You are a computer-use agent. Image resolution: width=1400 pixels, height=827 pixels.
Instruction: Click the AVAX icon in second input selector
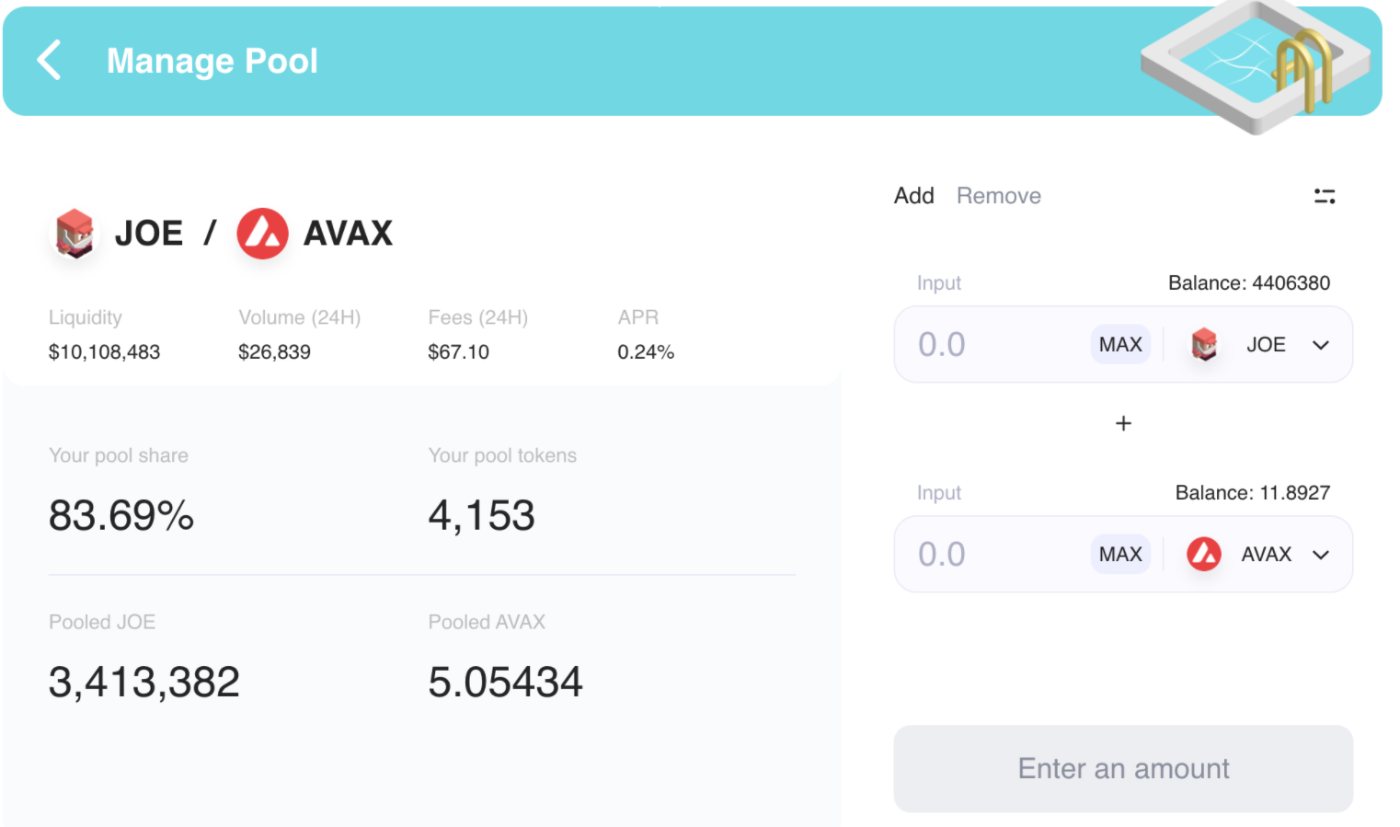tap(1204, 555)
